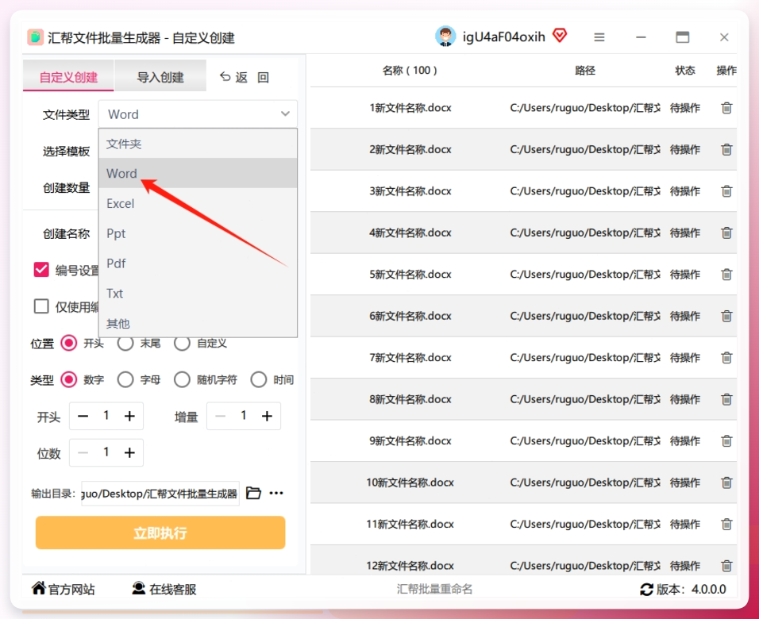Choose Word from file type list
The height and width of the screenshot is (619, 759).
pyautogui.click(x=198, y=173)
